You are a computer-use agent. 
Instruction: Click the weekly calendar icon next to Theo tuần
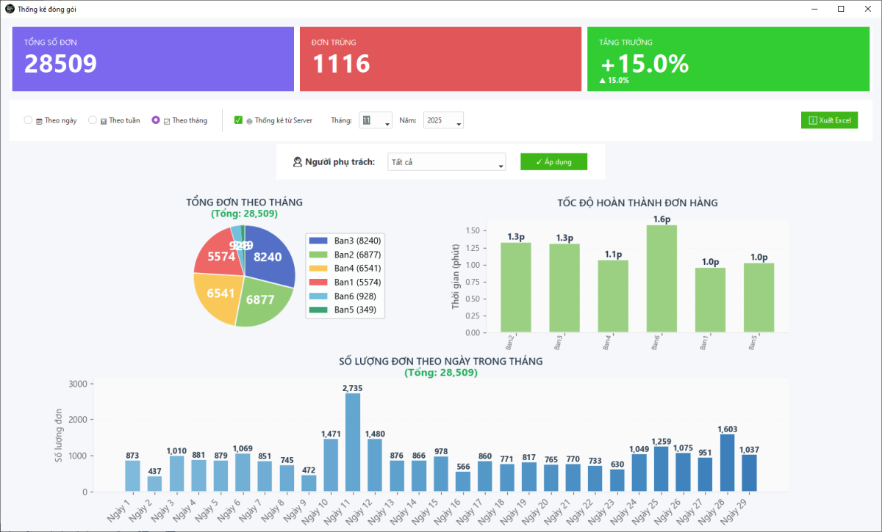(104, 120)
